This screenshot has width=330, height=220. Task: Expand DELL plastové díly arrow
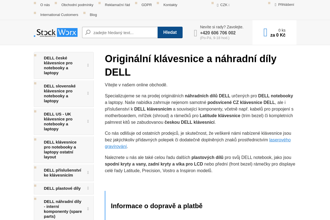[88, 188]
